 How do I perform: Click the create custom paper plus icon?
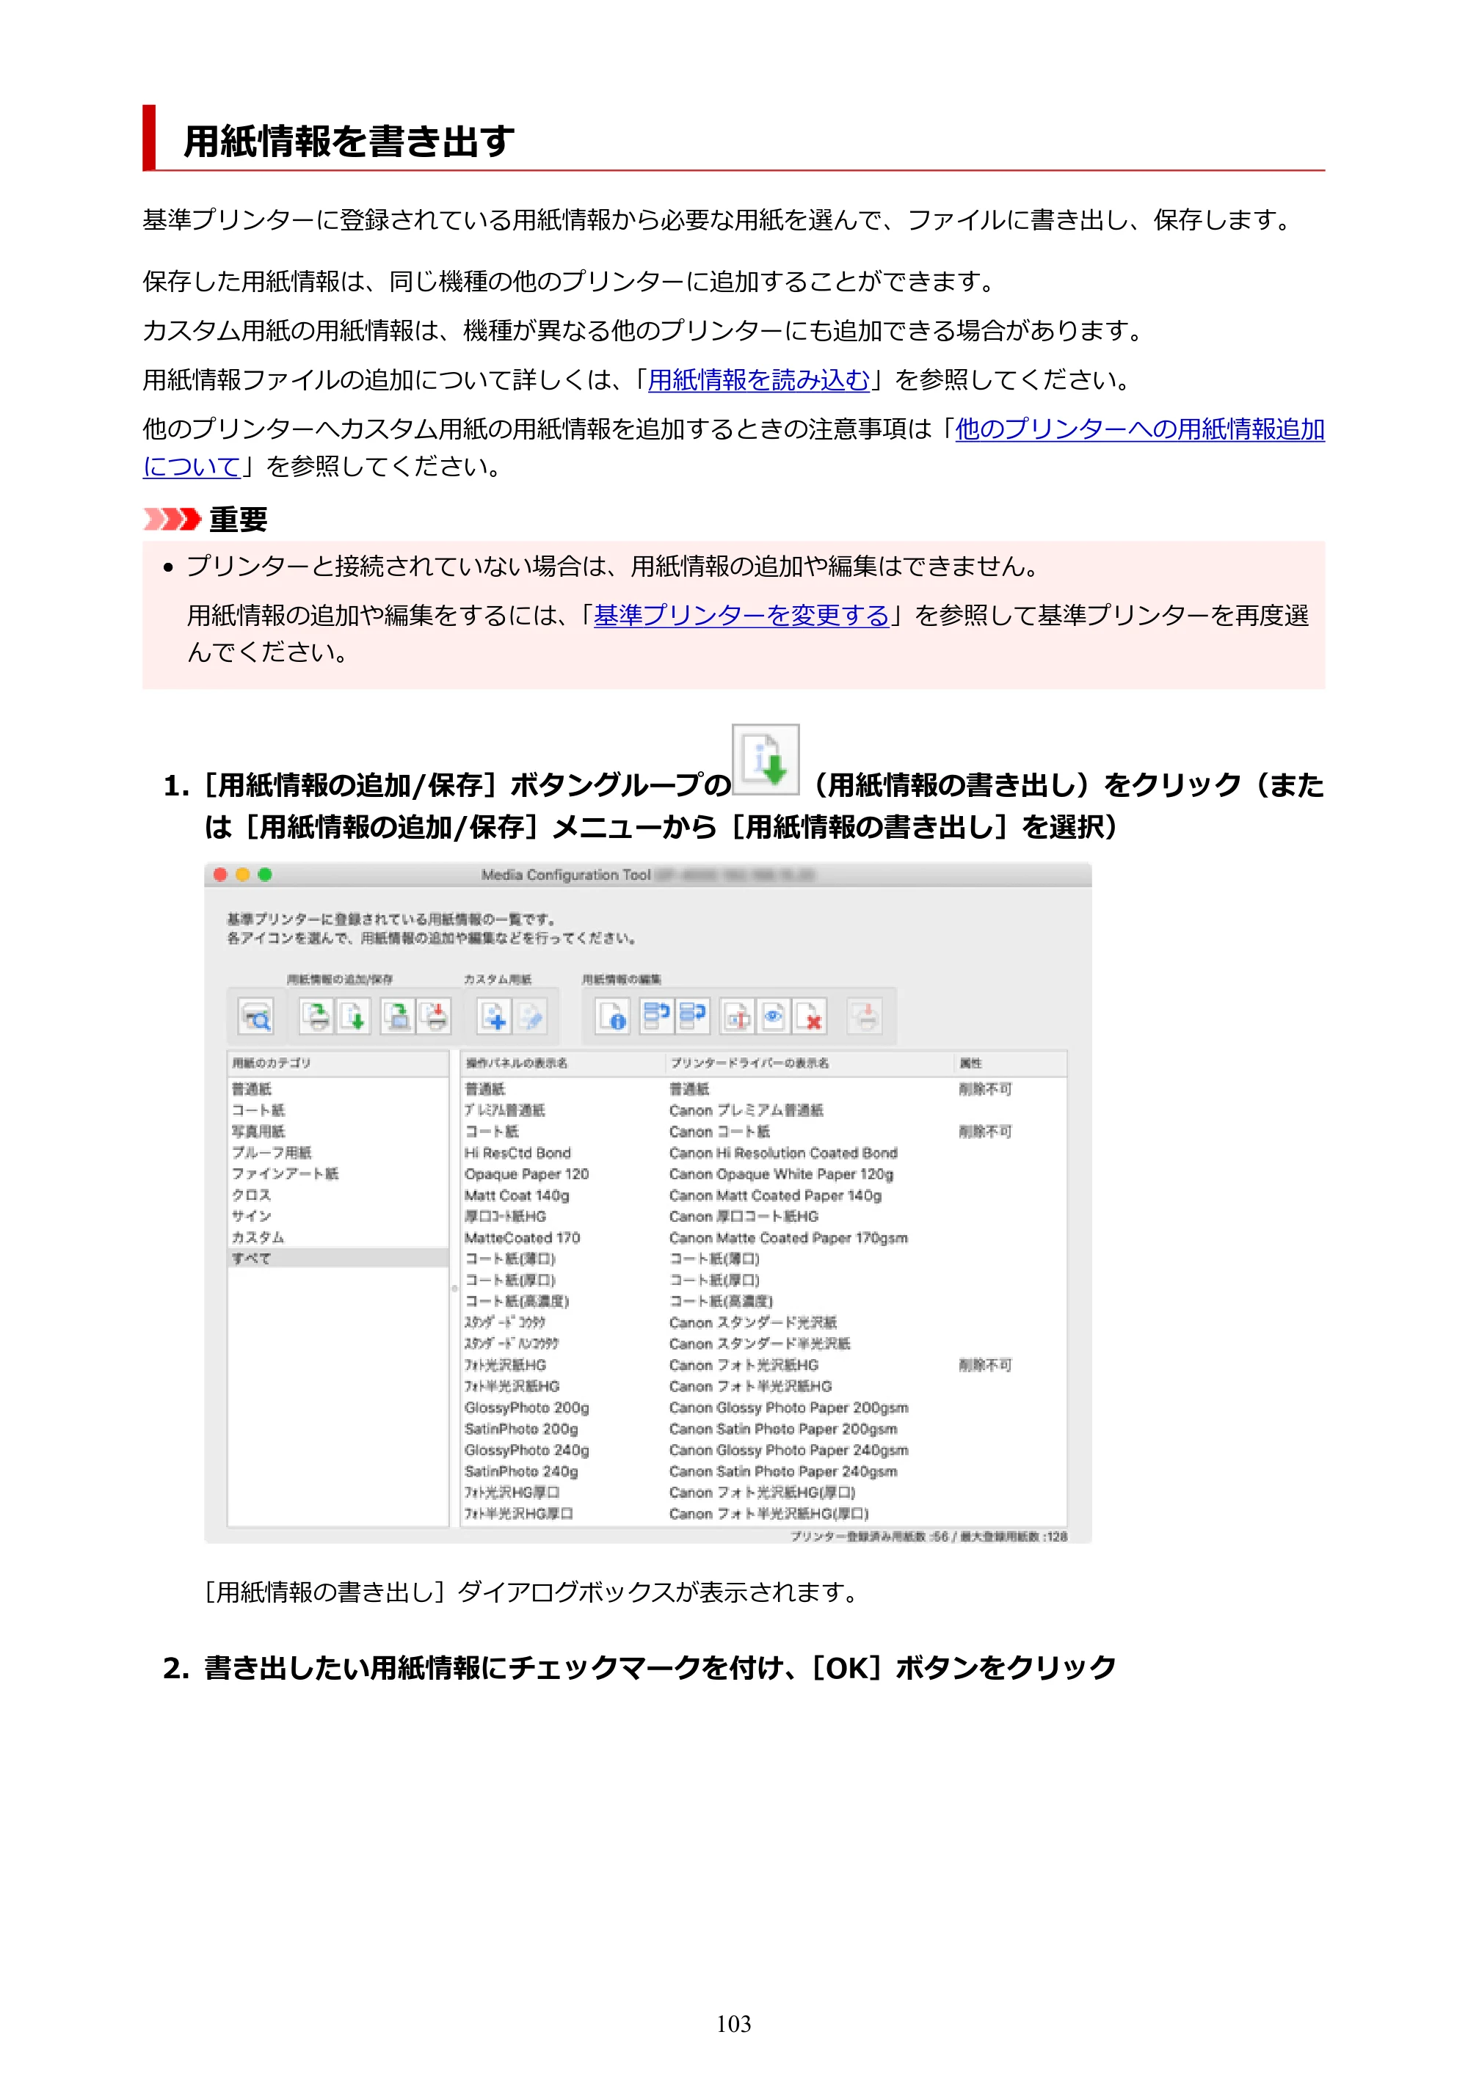(x=494, y=1016)
